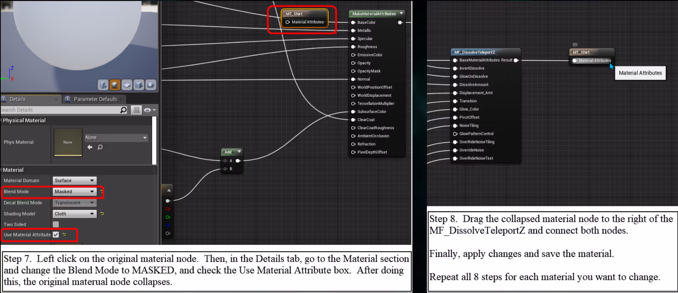
Task: Select the plane preview mesh icon
Action: point(127,85)
